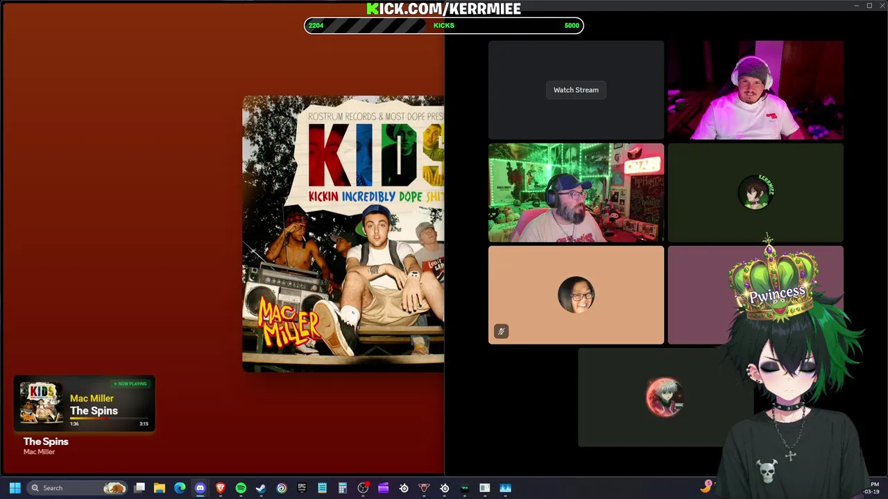Open Discord from the taskbar

click(x=200, y=488)
